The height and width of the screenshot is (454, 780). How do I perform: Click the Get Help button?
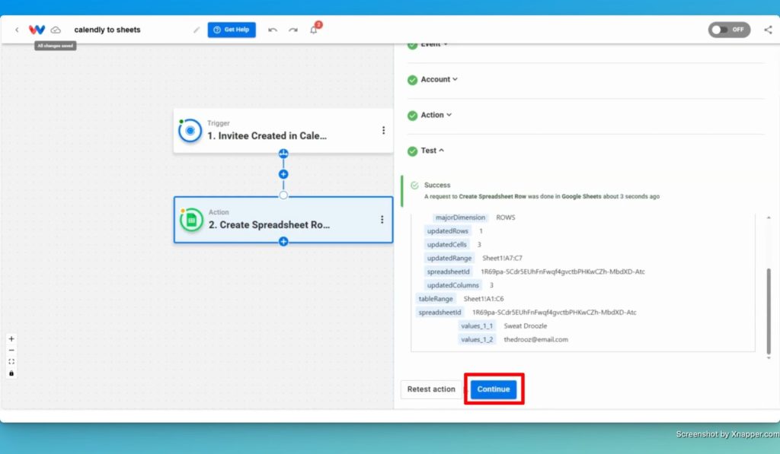(232, 30)
